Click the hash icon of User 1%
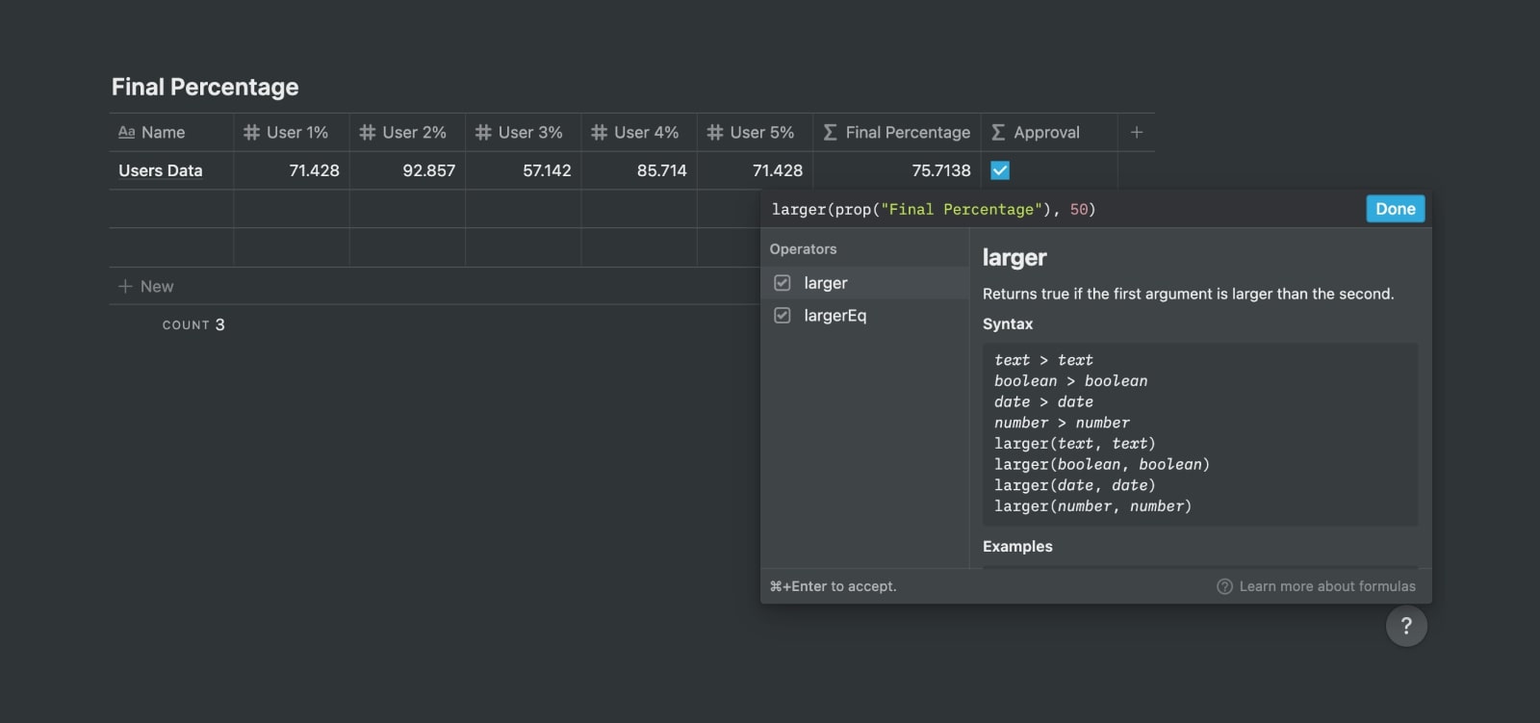Viewport: 1540px width, 723px height. pos(251,132)
